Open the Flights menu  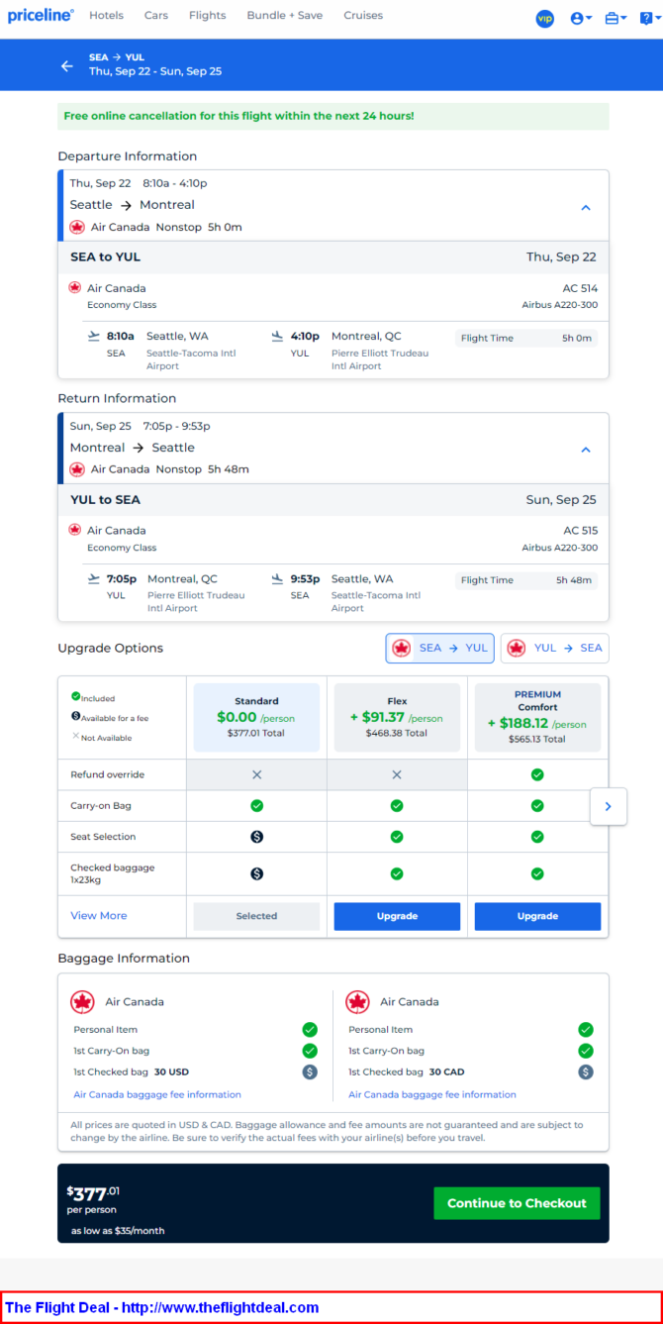coord(207,16)
